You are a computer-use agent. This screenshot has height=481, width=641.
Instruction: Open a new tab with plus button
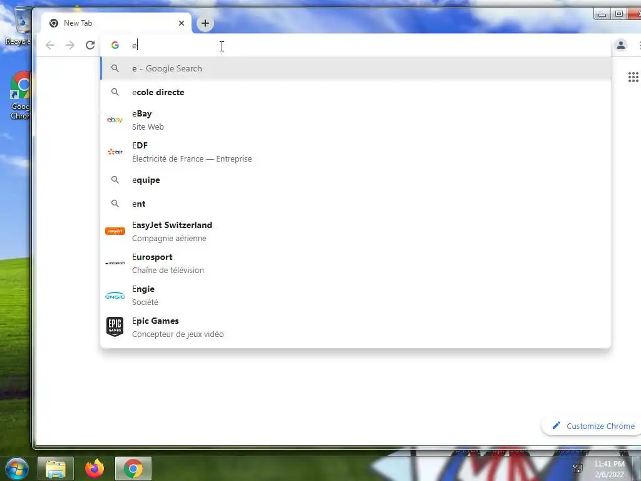click(x=205, y=23)
